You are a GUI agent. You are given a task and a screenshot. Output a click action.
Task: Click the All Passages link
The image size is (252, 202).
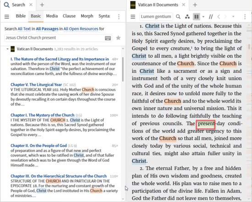tap(47, 29)
